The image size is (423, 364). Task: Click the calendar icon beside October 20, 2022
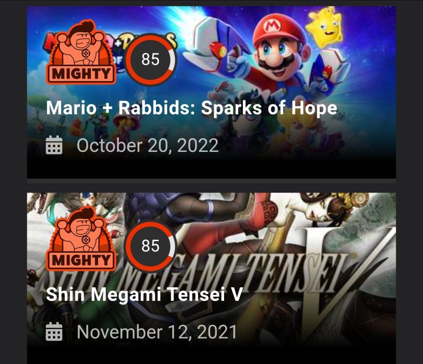pos(54,145)
